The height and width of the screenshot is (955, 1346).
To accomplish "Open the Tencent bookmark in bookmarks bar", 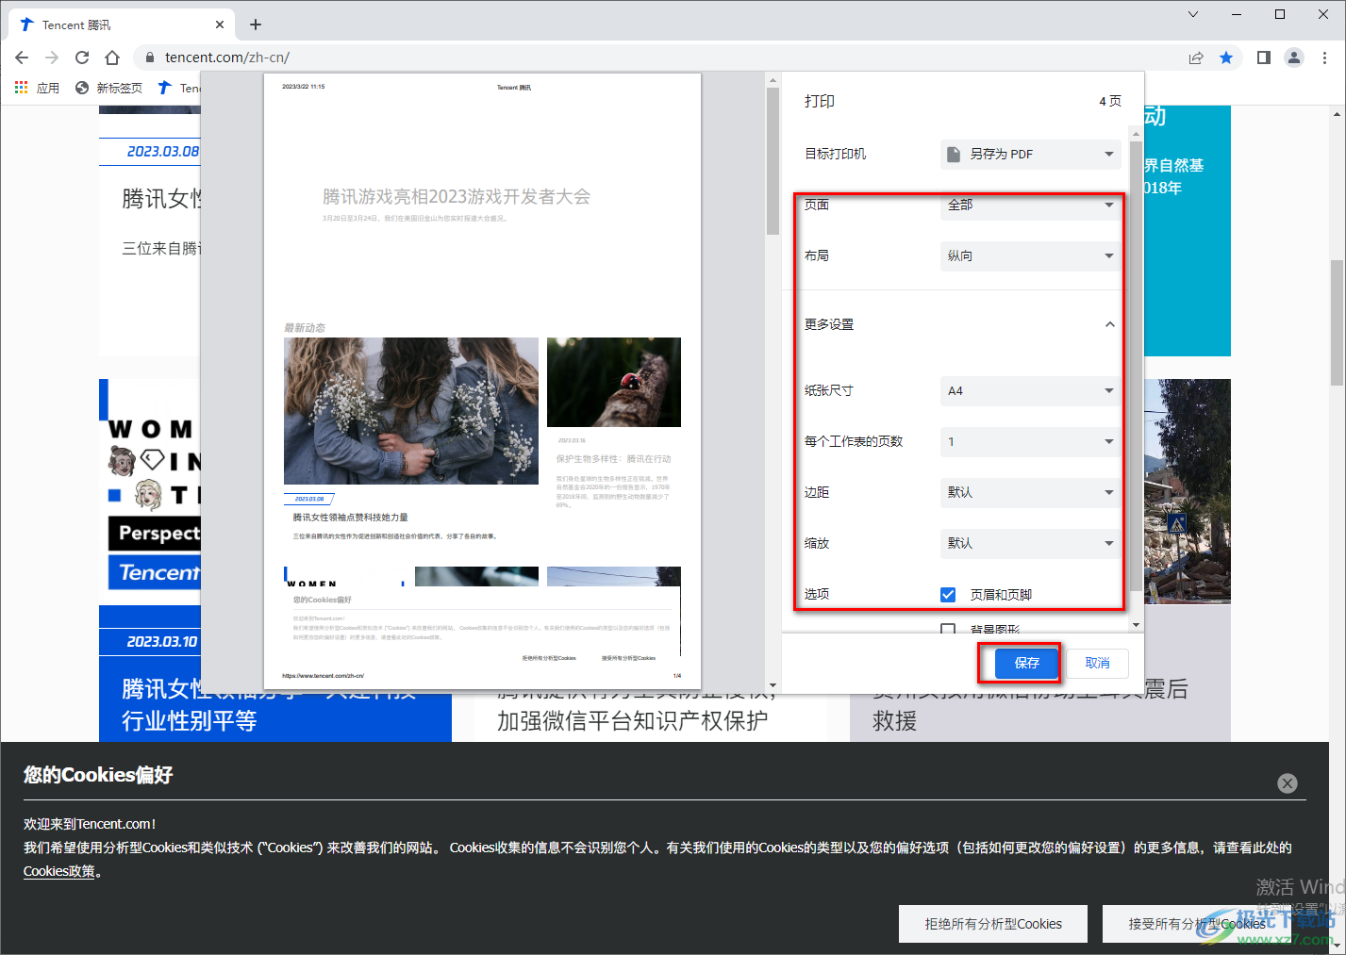I will [178, 88].
